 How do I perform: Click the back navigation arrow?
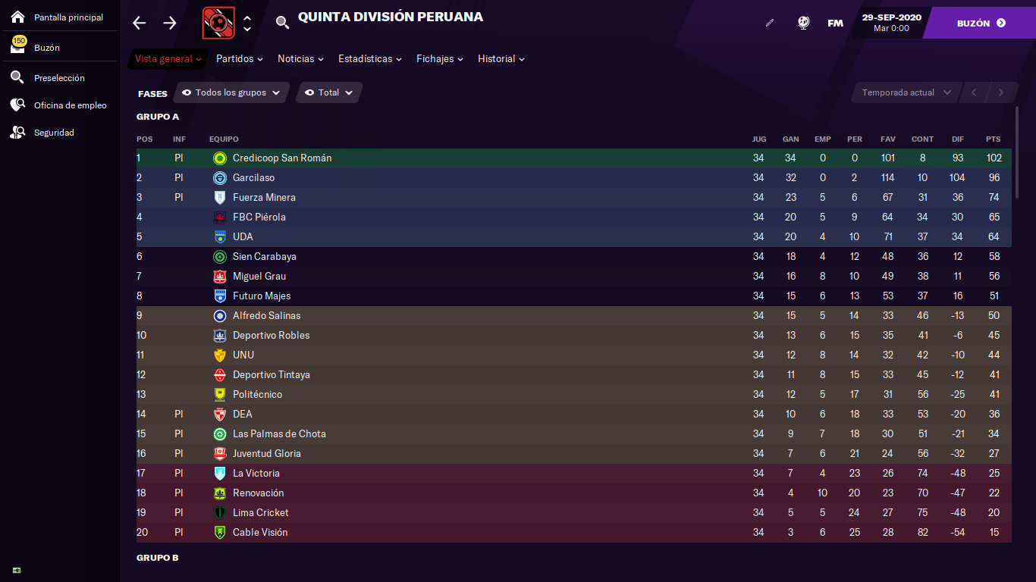click(139, 23)
